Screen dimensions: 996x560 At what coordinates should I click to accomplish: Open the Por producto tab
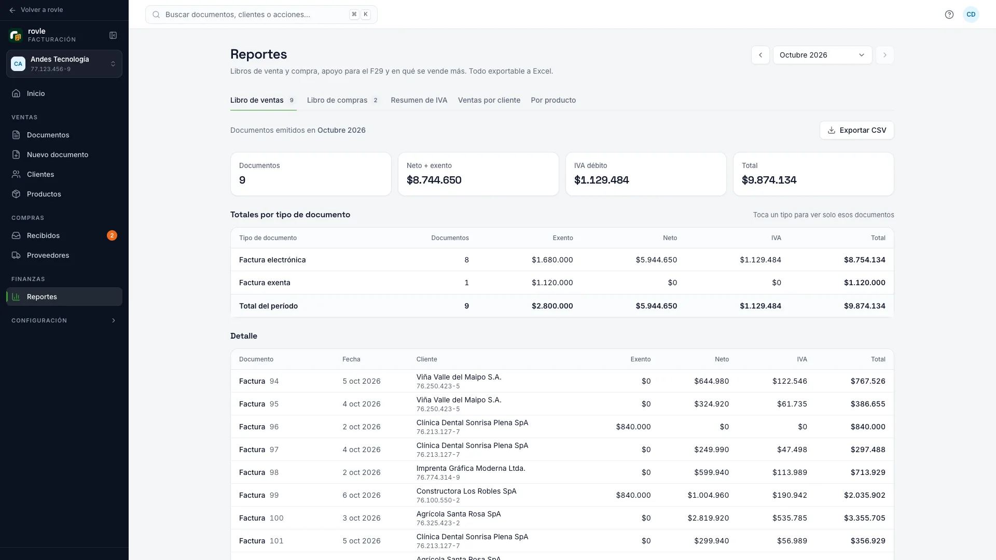[554, 100]
